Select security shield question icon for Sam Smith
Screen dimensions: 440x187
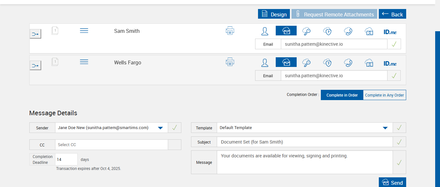click(327, 31)
